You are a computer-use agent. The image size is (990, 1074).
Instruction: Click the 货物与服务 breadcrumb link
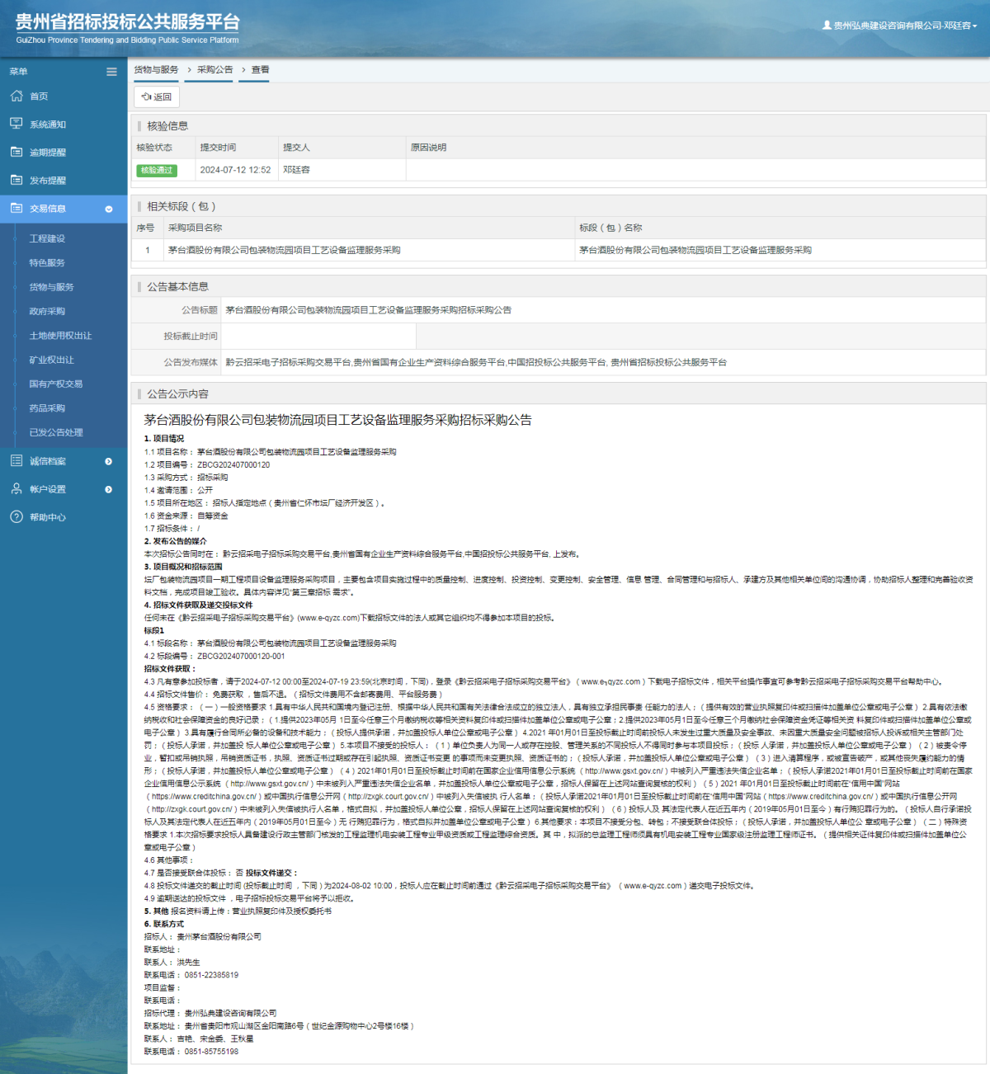coord(156,70)
